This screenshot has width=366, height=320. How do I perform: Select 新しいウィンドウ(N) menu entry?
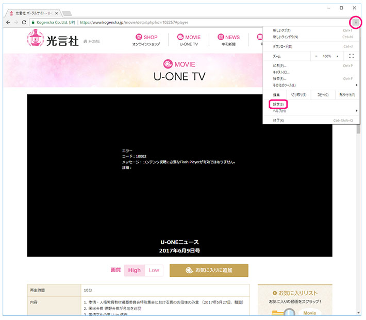coord(311,37)
